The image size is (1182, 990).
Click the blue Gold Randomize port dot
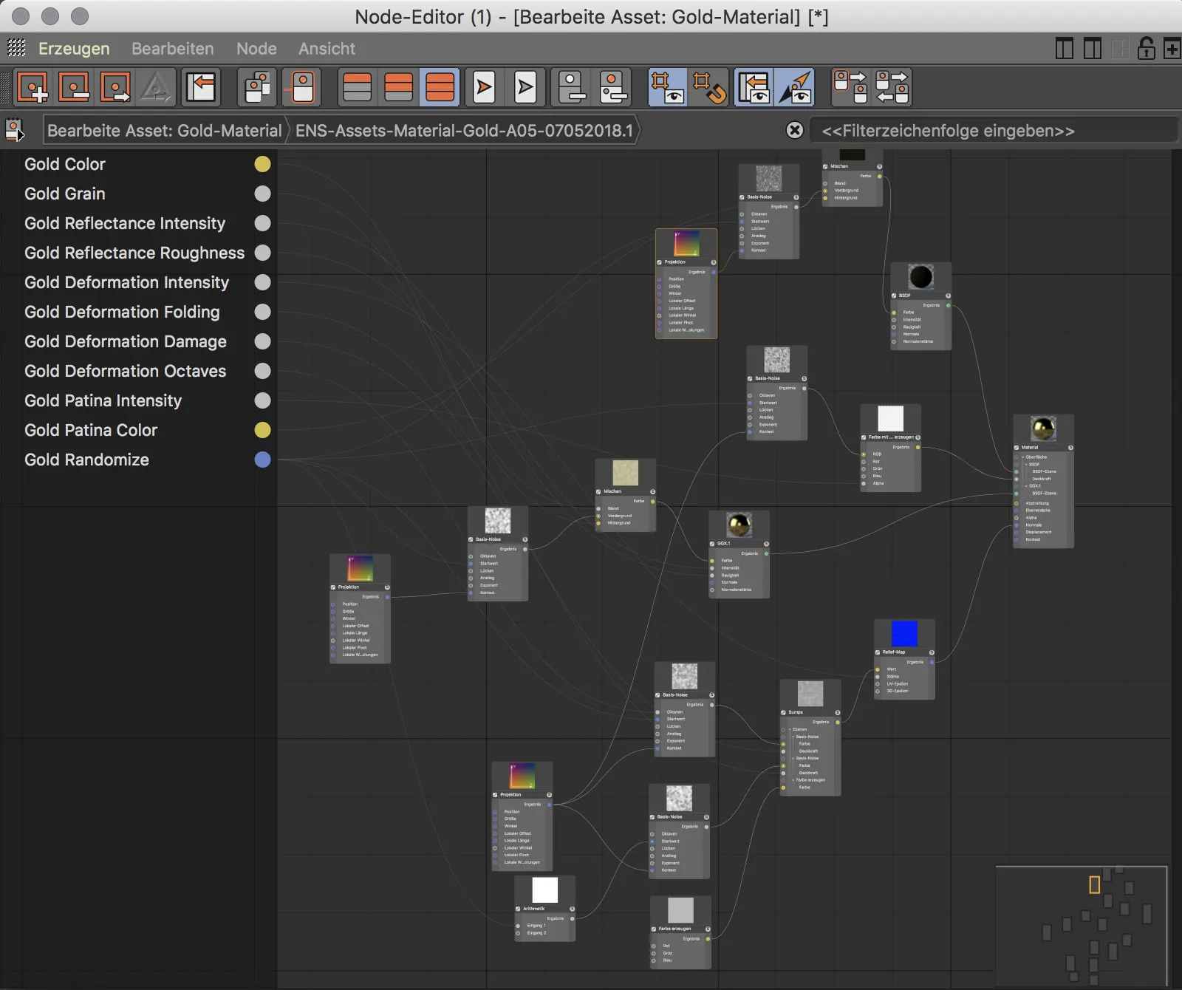(x=262, y=460)
